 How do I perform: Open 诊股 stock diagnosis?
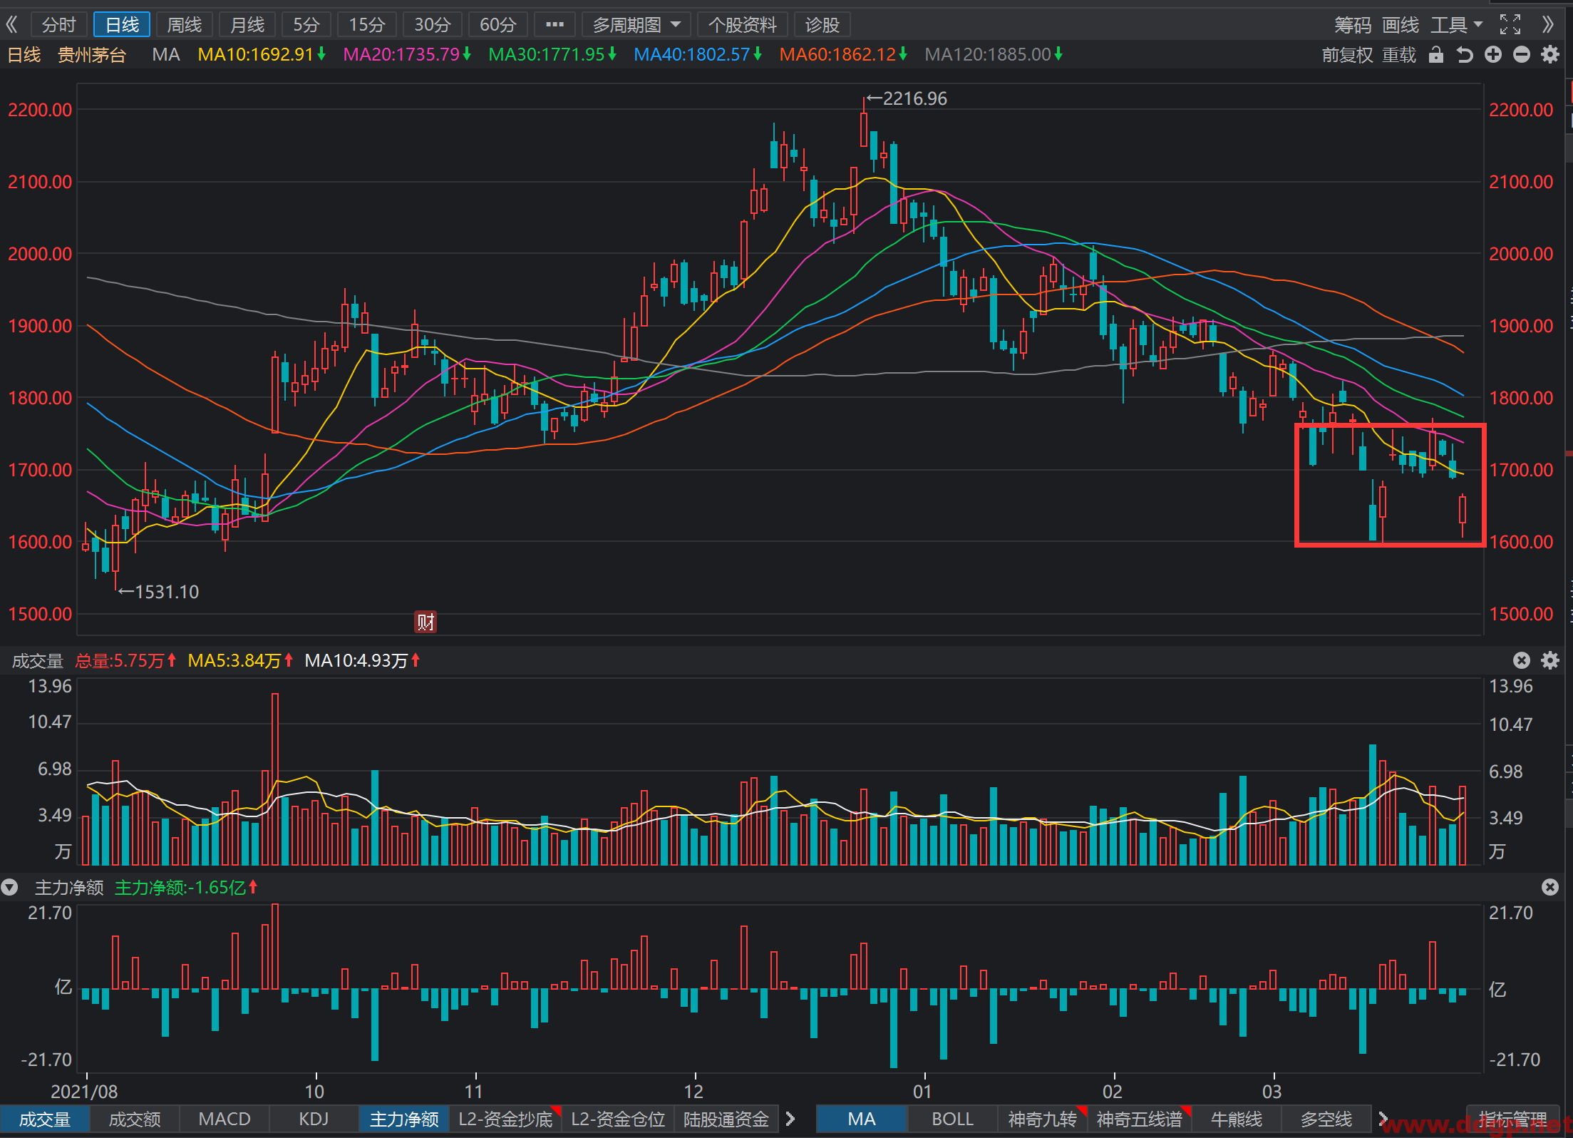[822, 25]
